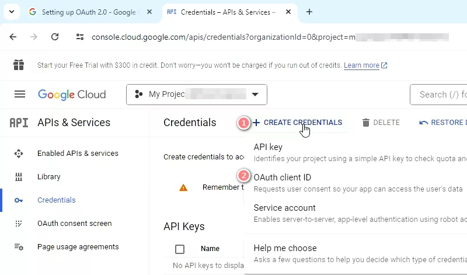Click the project selector hexagon icon

click(138, 95)
